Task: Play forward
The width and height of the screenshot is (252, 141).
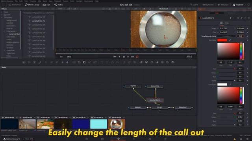Action: click(128, 57)
